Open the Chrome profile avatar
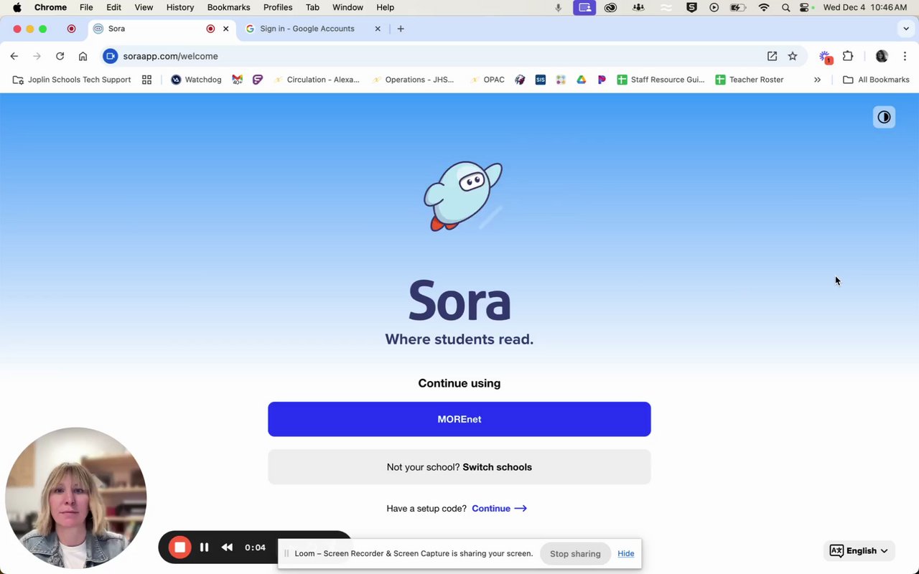This screenshot has height=574, width=919. 882,56
